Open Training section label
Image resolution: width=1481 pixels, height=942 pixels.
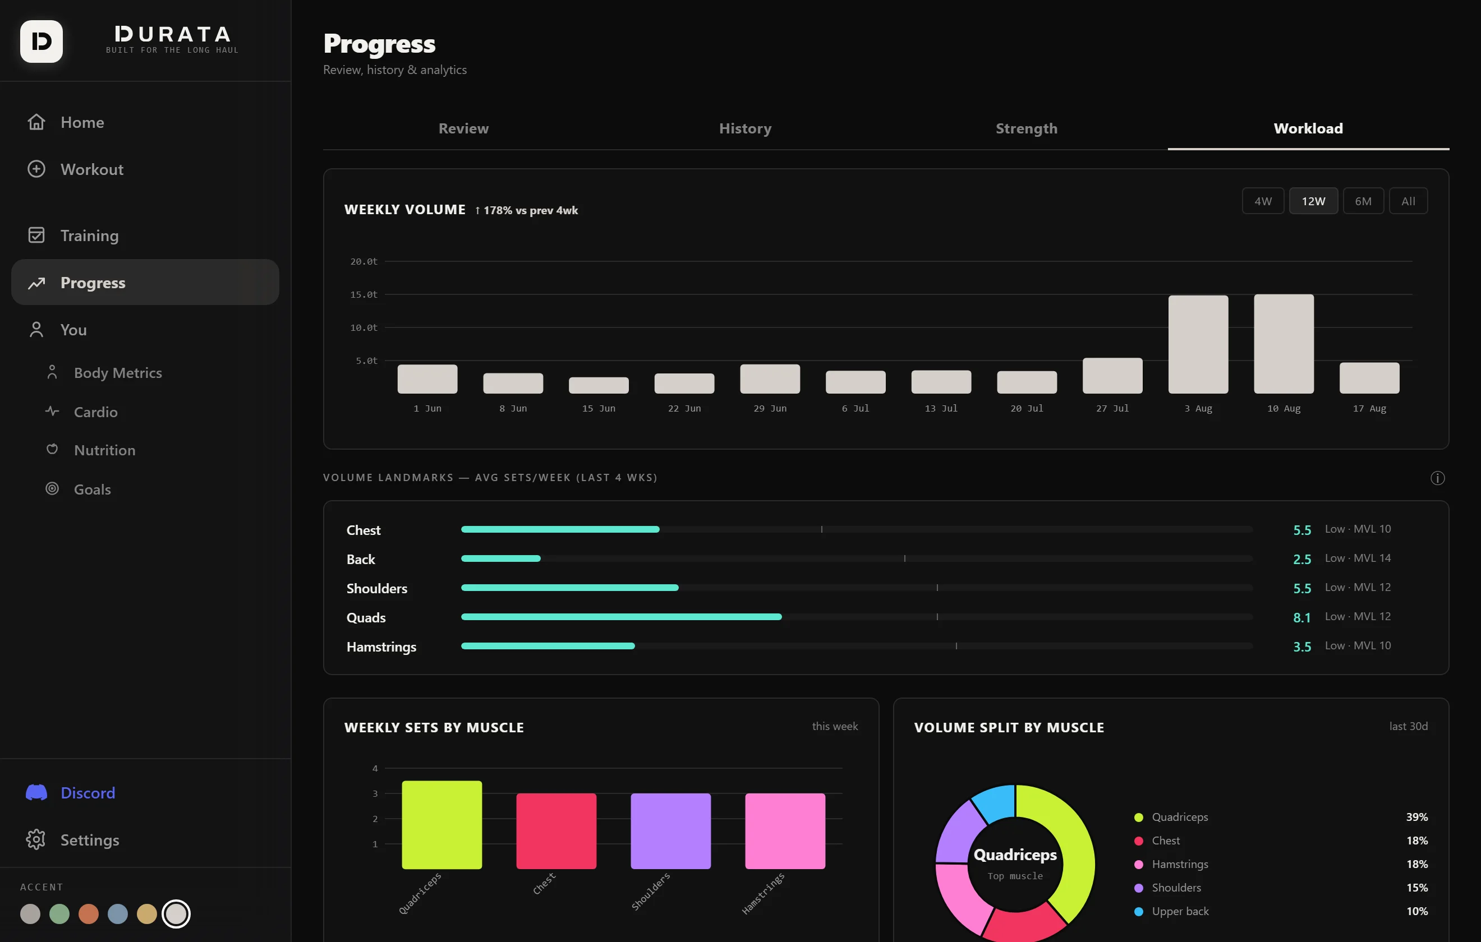click(x=89, y=235)
